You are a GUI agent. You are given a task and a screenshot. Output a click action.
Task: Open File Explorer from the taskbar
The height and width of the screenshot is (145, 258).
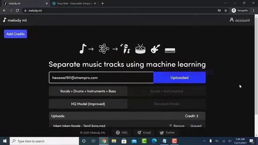tap(114, 141)
